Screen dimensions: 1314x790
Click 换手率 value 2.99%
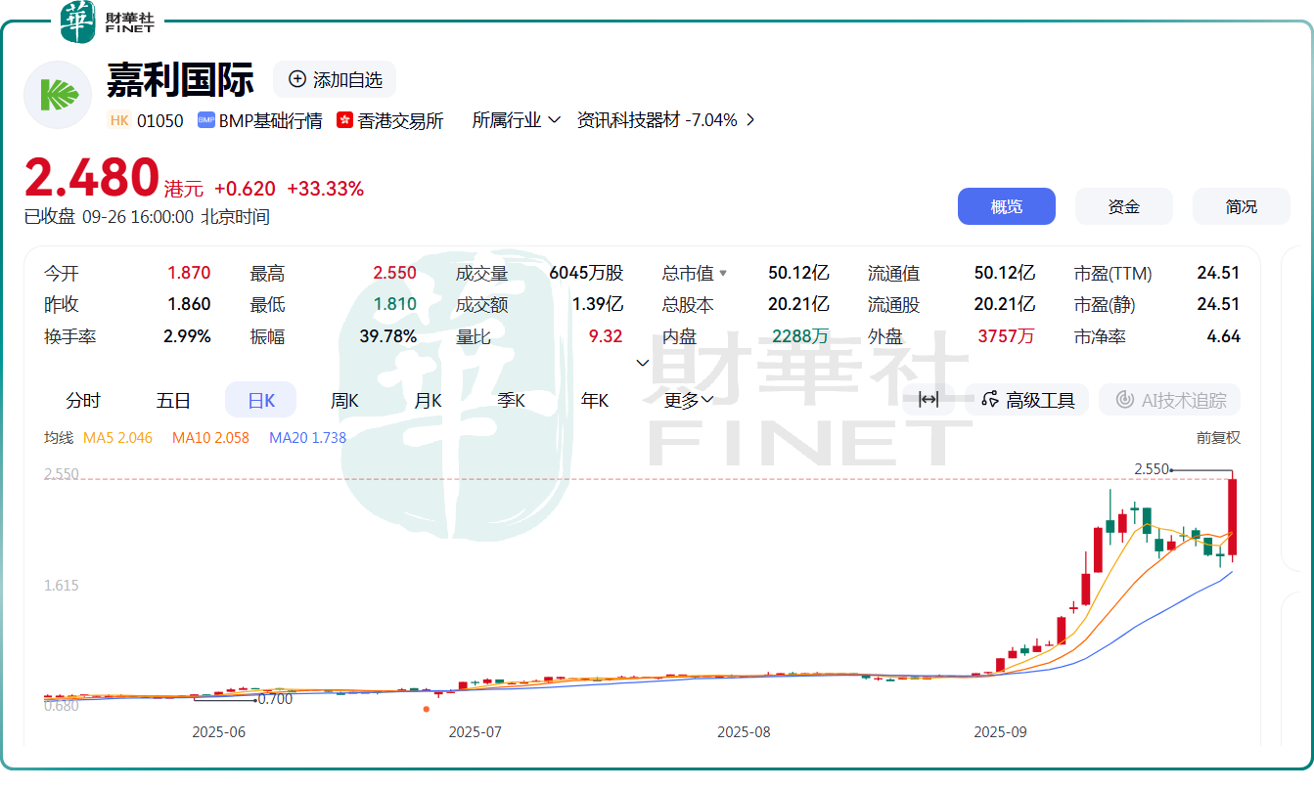click(187, 336)
